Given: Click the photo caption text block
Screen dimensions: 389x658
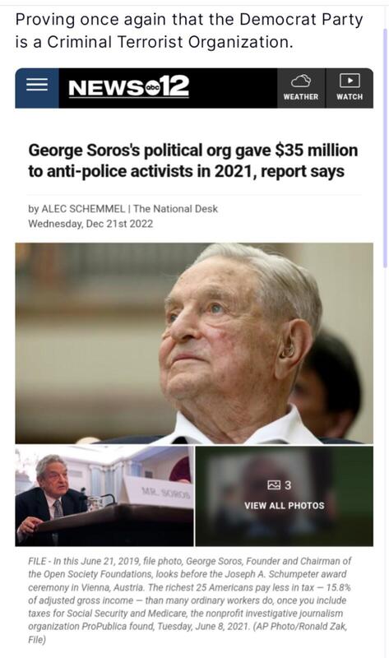Looking at the screenshot, I should [x=190, y=600].
